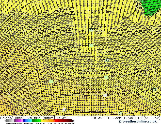Select the cyan legend swatch near -18
The image size is (161, 124).
pos(31,121)
